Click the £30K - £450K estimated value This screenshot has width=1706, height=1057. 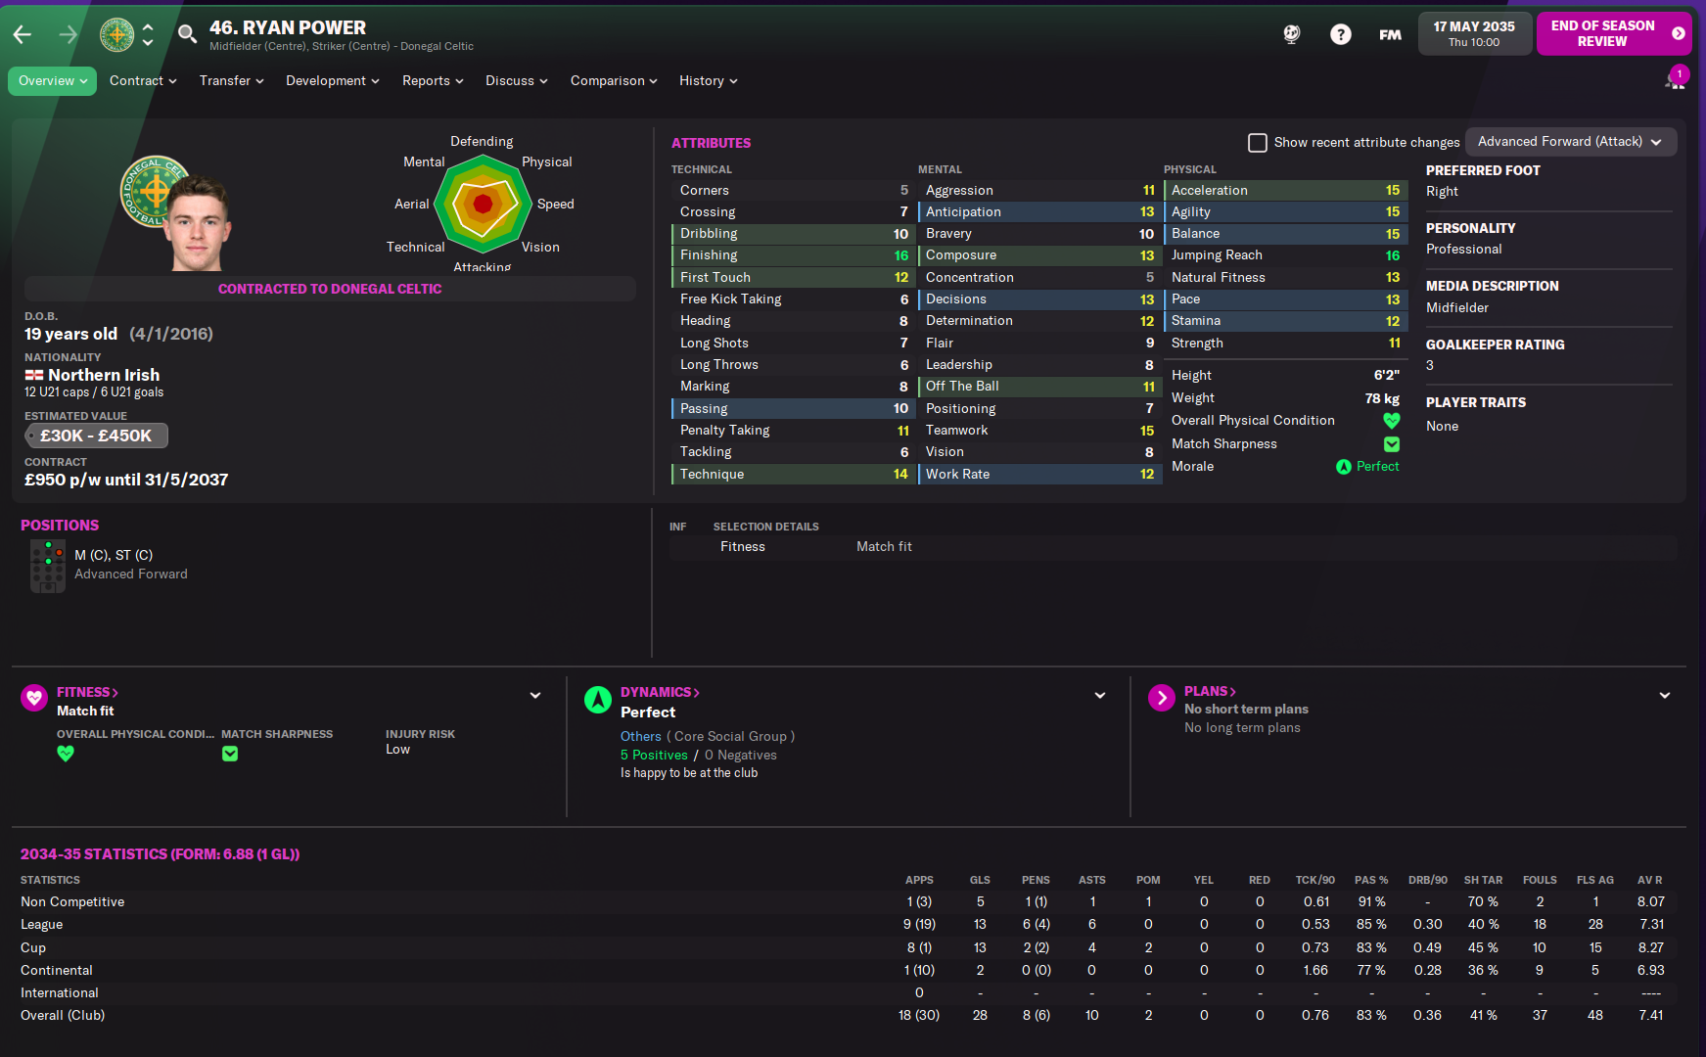pyautogui.click(x=96, y=436)
